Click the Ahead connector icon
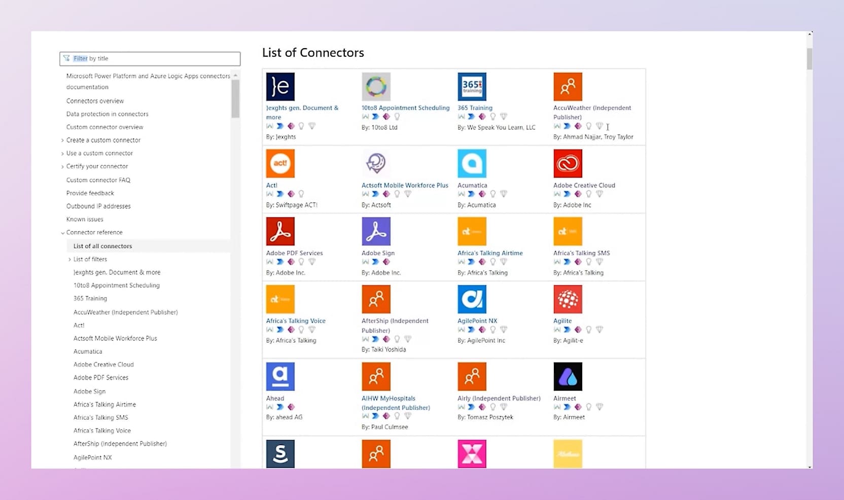The width and height of the screenshot is (844, 500). click(x=280, y=377)
